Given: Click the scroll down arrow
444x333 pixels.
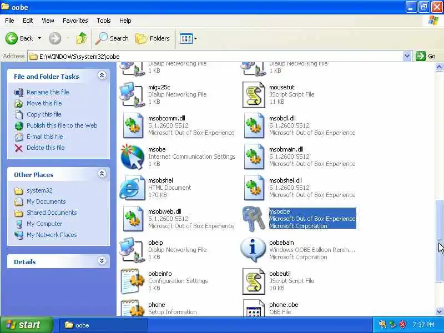Looking at the screenshot, I should point(439,311).
